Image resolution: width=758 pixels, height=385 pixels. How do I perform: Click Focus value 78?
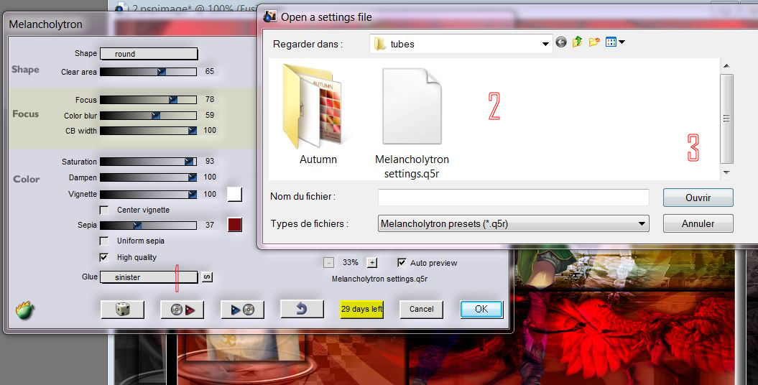209,99
